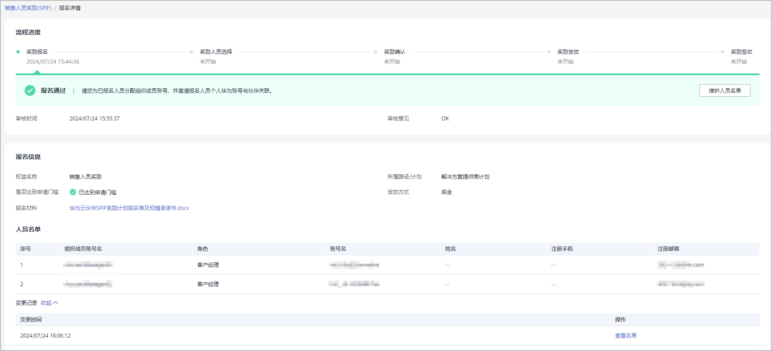This screenshot has width=772, height=351.
Task: Click the 维护人员名单 button
Action: click(x=725, y=90)
